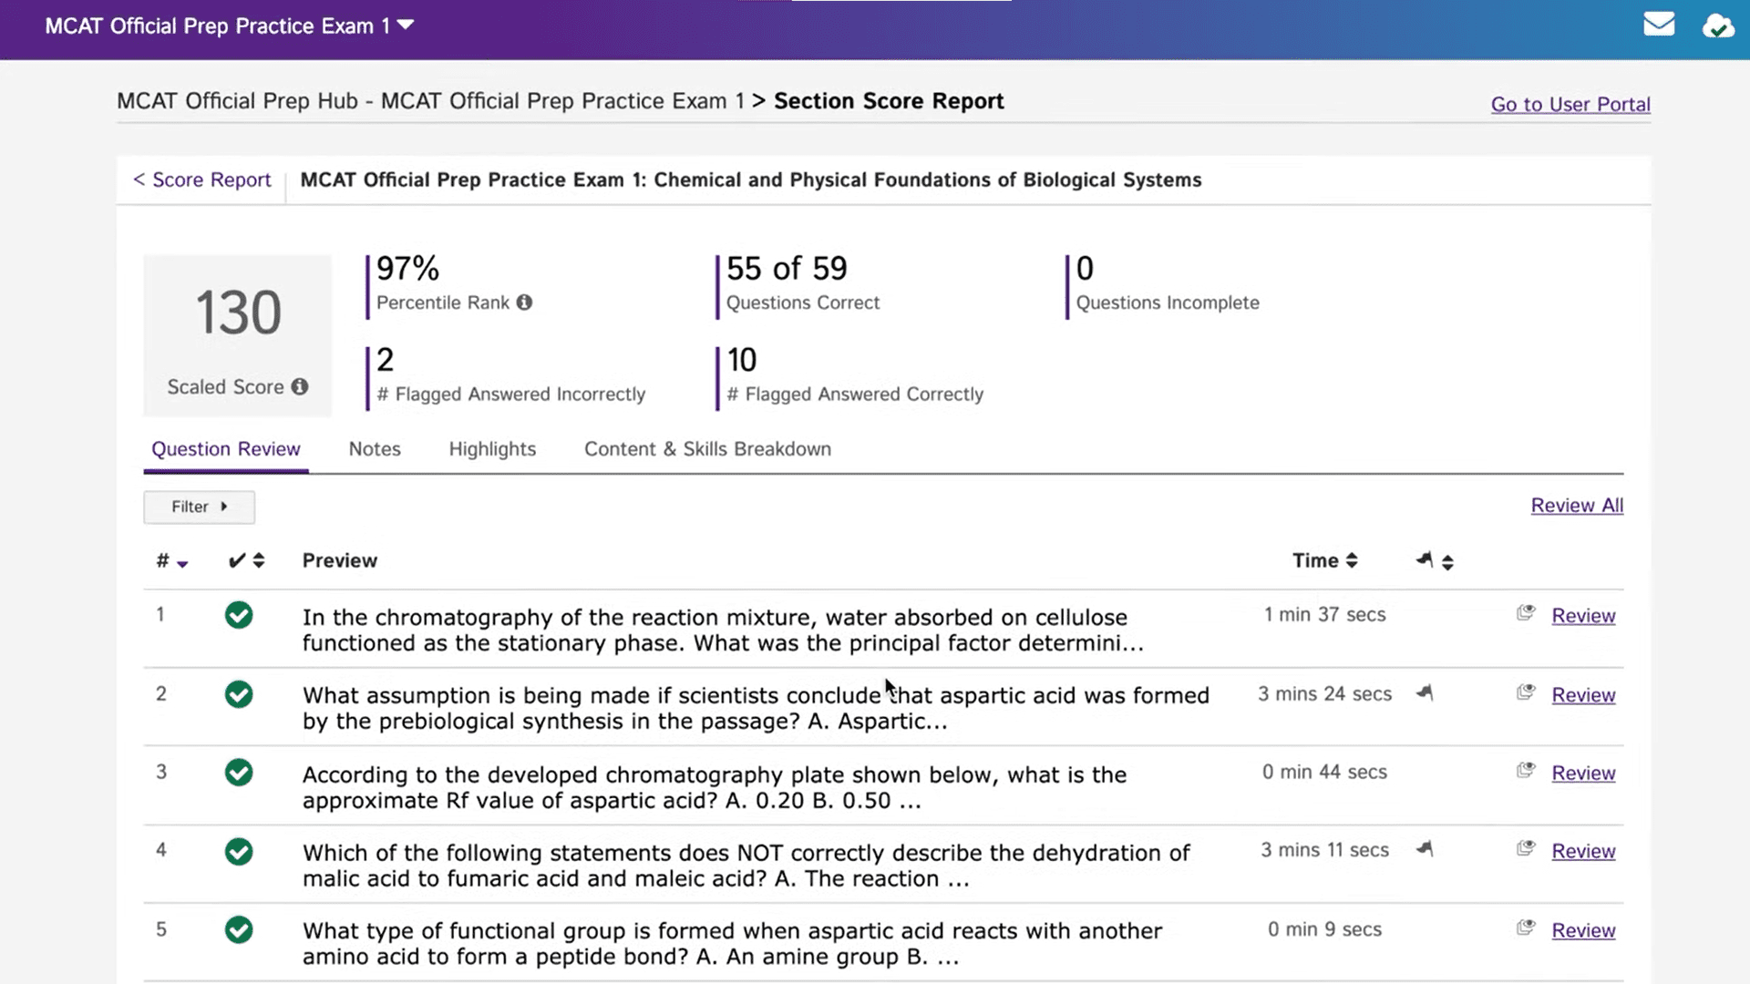Click the Review All link
1750x984 pixels.
1577,506
